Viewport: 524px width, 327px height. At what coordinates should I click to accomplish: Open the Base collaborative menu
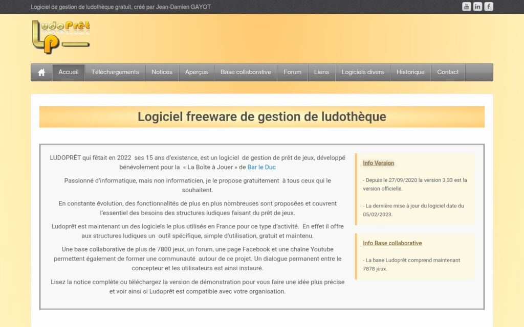(x=246, y=72)
